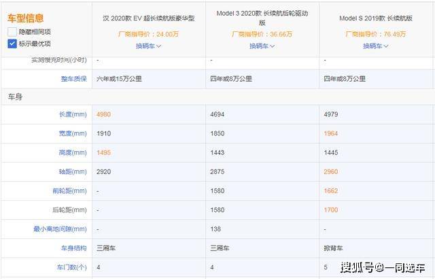Image resolution: width=435 pixels, height=279 pixels.
Task: Open 换辆车 dropdown under Model 3
Action: (x=262, y=46)
